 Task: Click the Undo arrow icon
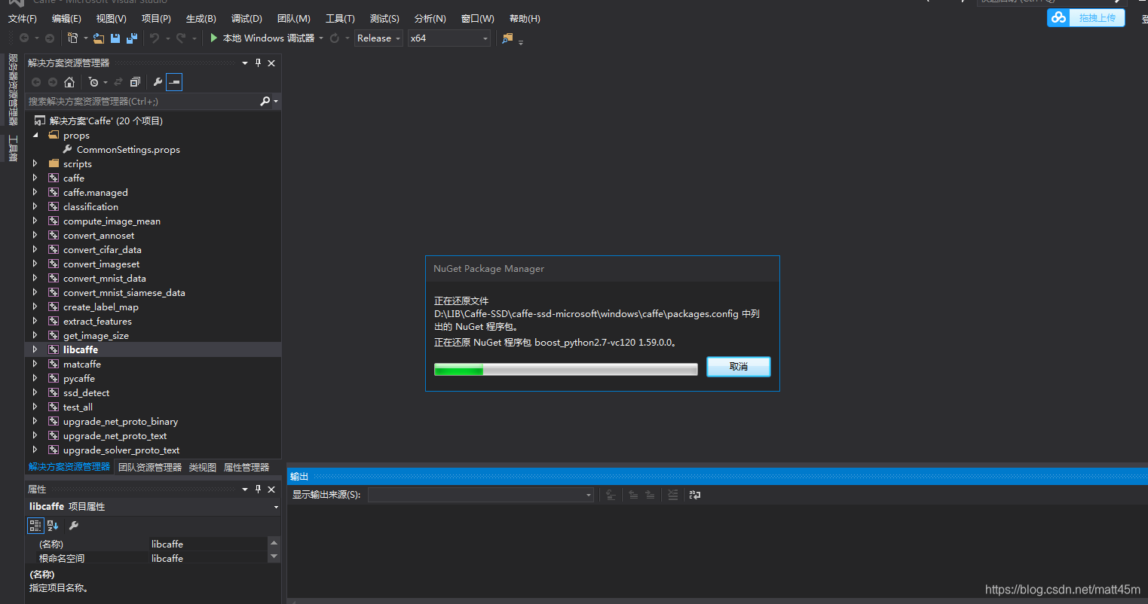coord(155,38)
